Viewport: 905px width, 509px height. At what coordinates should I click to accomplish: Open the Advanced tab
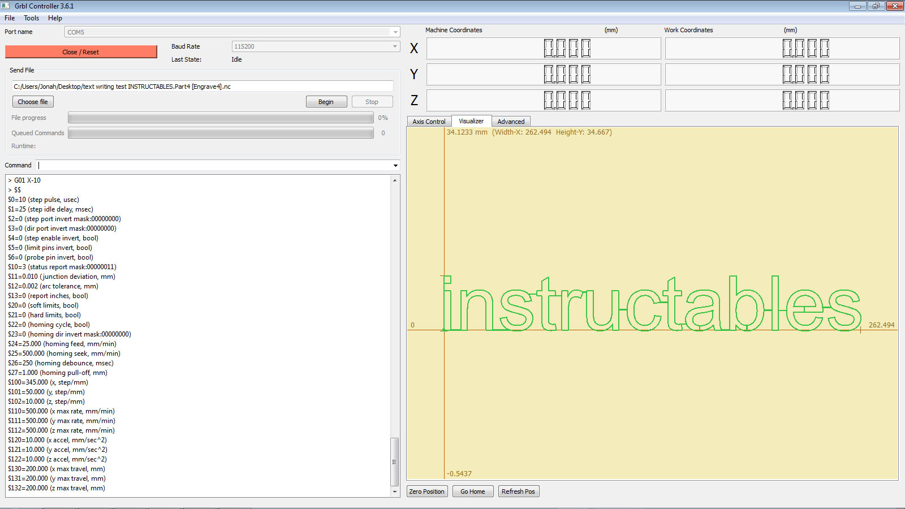point(511,122)
